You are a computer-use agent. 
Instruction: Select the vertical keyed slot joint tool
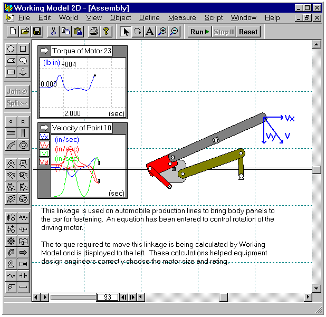(x=23, y=187)
